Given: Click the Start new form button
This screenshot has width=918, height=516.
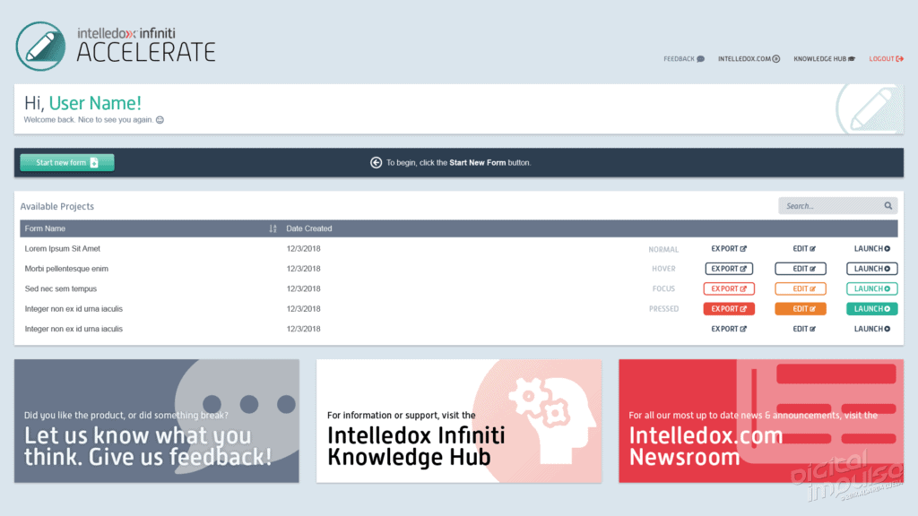Looking at the screenshot, I should tap(67, 163).
